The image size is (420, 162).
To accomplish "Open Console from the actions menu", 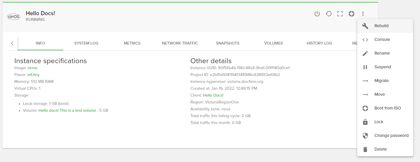I will tap(382, 39).
